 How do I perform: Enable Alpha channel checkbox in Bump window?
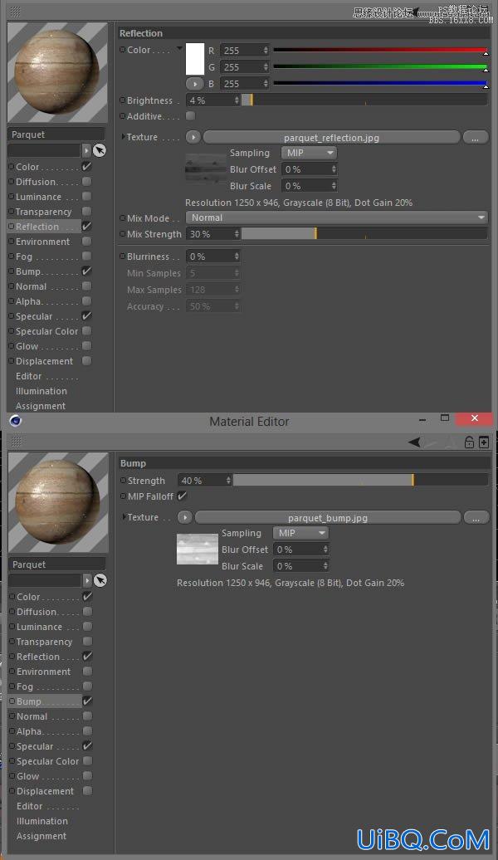coord(88,731)
